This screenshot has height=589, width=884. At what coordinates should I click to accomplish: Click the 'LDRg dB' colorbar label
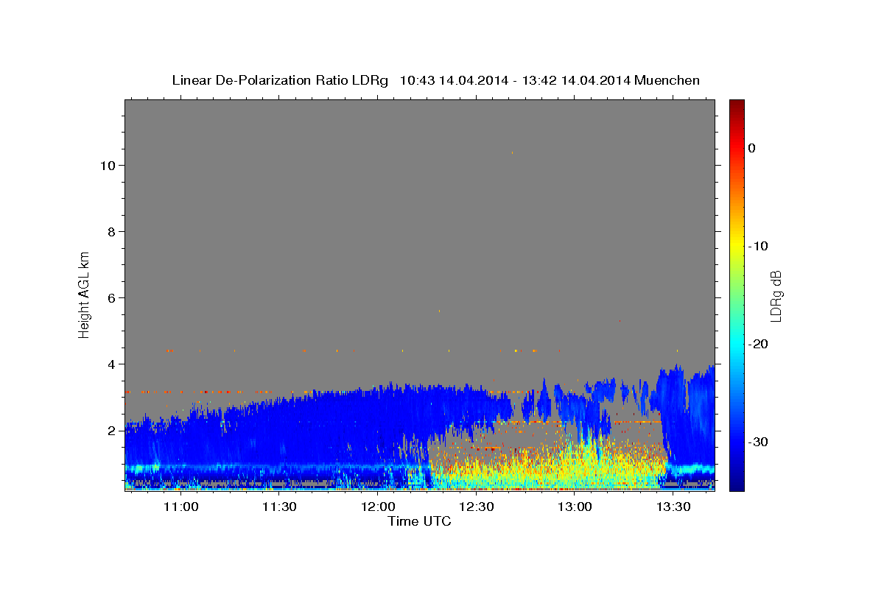tap(775, 296)
